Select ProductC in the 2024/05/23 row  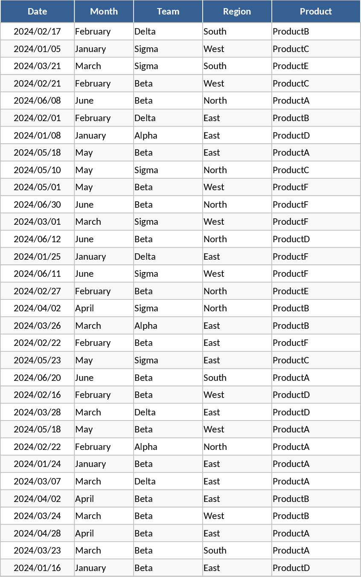coord(291,360)
